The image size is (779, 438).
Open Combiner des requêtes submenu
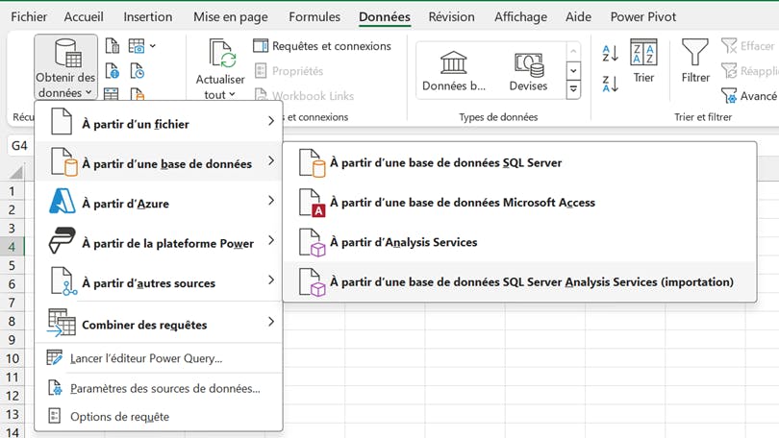pyautogui.click(x=159, y=323)
